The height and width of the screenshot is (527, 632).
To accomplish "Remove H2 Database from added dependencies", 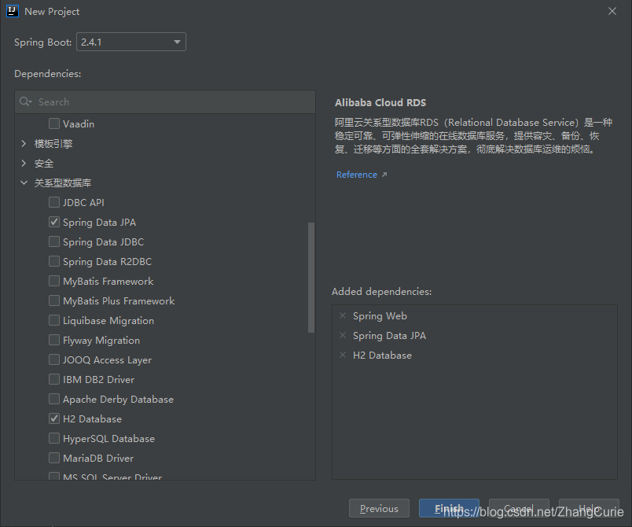I will coord(343,356).
